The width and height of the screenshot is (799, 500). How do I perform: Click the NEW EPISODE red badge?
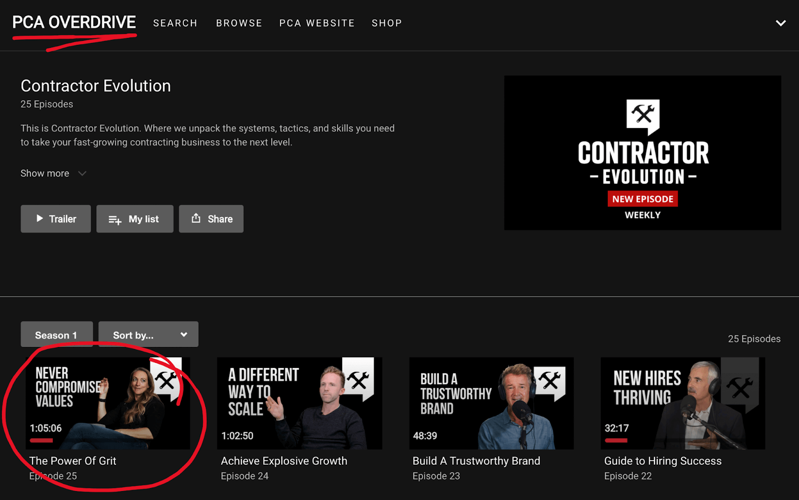[x=643, y=199]
